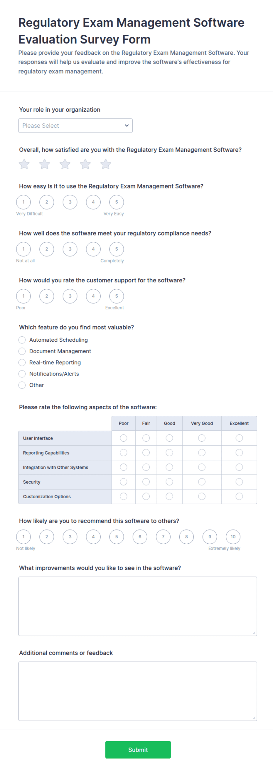Give five stars for overall satisfaction
Screen dimensions: 273x773
(x=106, y=164)
